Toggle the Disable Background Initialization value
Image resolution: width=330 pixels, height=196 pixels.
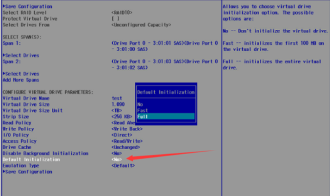pyautogui.click(x=117, y=153)
